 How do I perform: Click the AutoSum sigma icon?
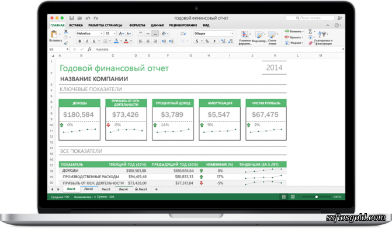310,32
